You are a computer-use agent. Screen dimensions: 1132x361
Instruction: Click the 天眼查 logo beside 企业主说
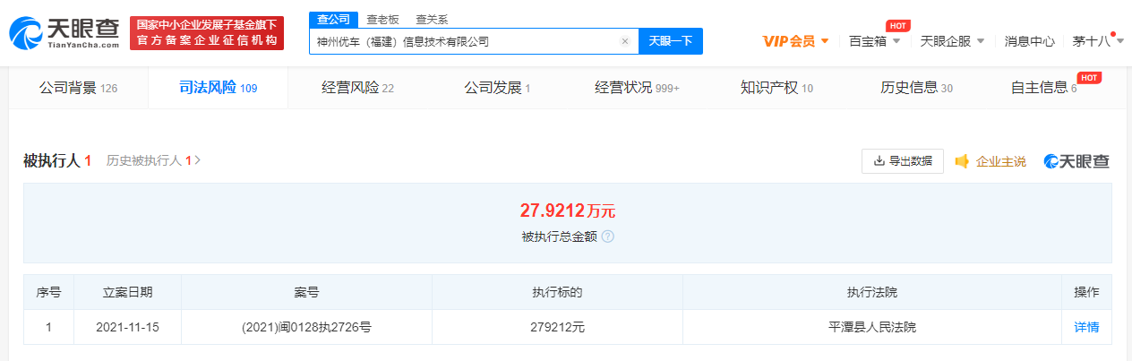(1077, 161)
